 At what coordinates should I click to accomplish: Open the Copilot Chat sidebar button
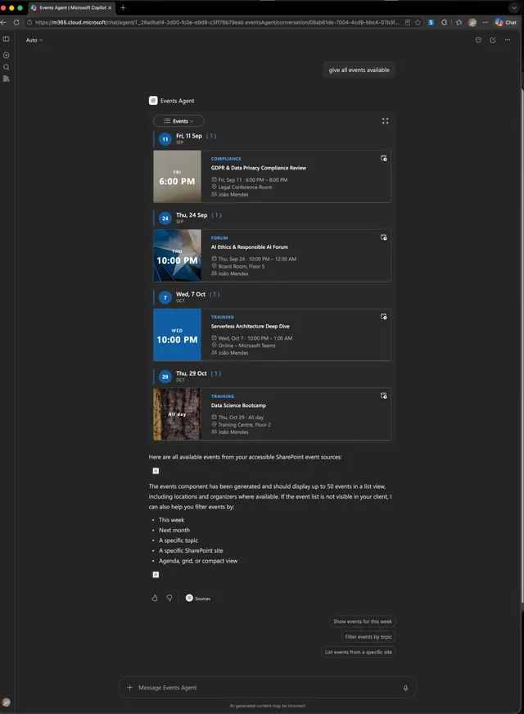[506, 22]
